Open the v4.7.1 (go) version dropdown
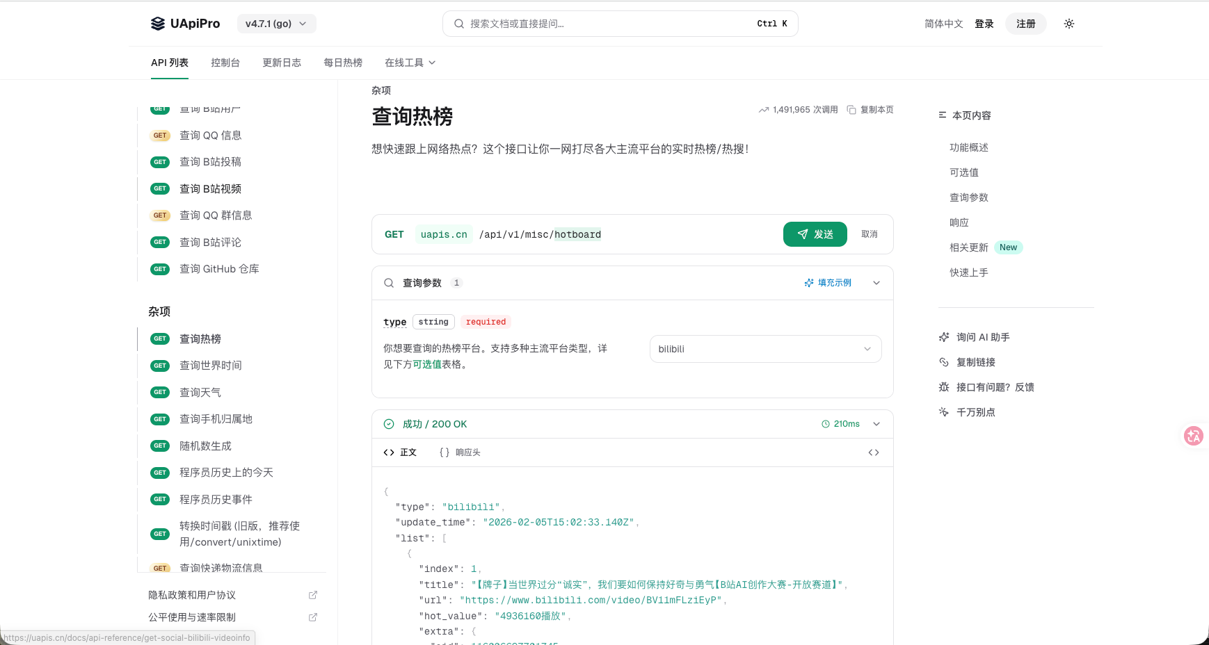The height and width of the screenshot is (645, 1209). pos(276,23)
